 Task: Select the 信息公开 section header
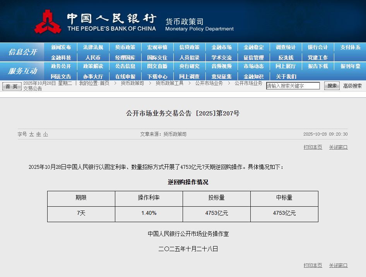click(x=22, y=52)
